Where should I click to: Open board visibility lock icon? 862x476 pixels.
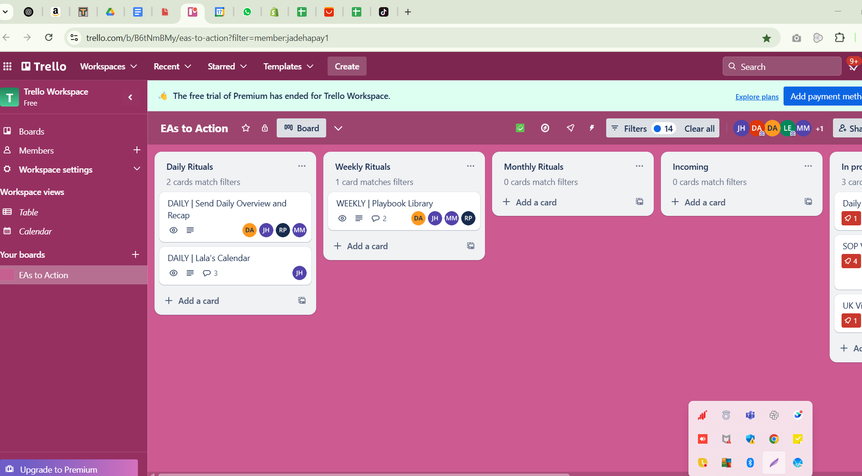click(x=265, y=128)
